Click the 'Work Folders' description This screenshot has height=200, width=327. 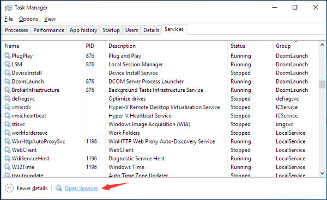point(124,133)
